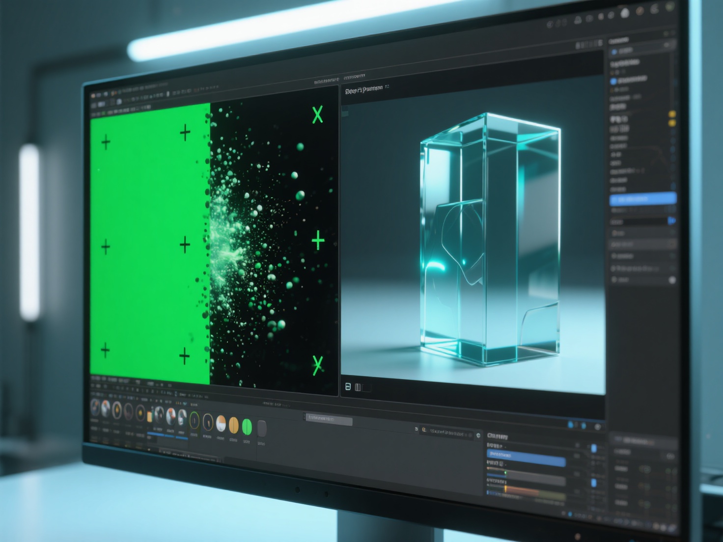Select the cloud upload icon in the top toolbar
723x542 pixels.
click(578, 20)
